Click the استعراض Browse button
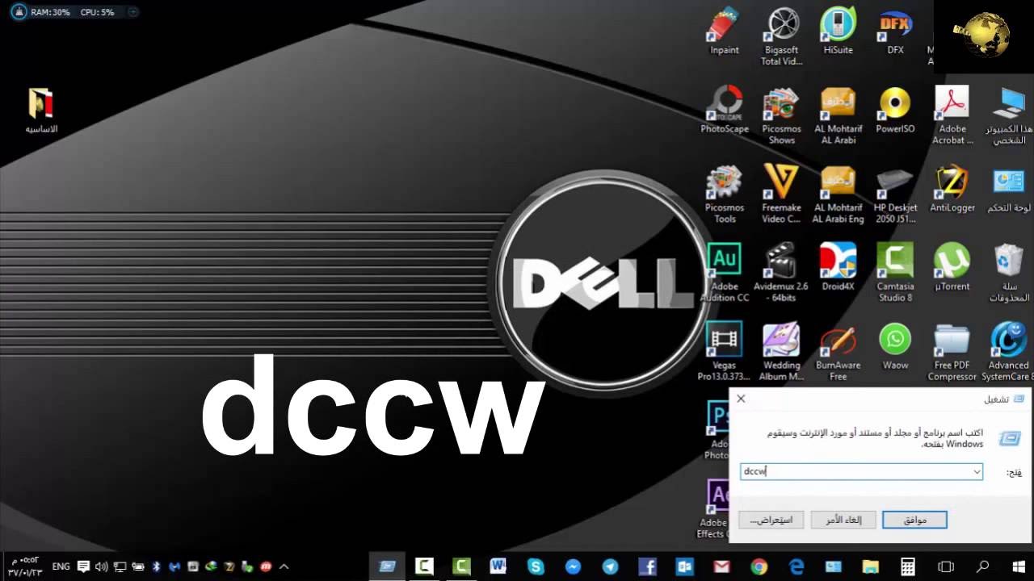 point(771,520)
